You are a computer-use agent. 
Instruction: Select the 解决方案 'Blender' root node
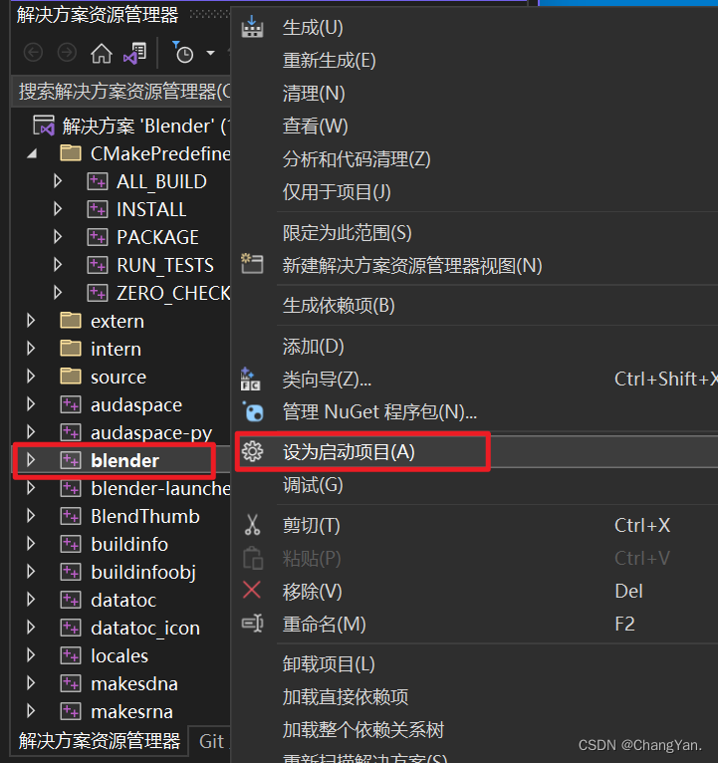pos(121,126)
